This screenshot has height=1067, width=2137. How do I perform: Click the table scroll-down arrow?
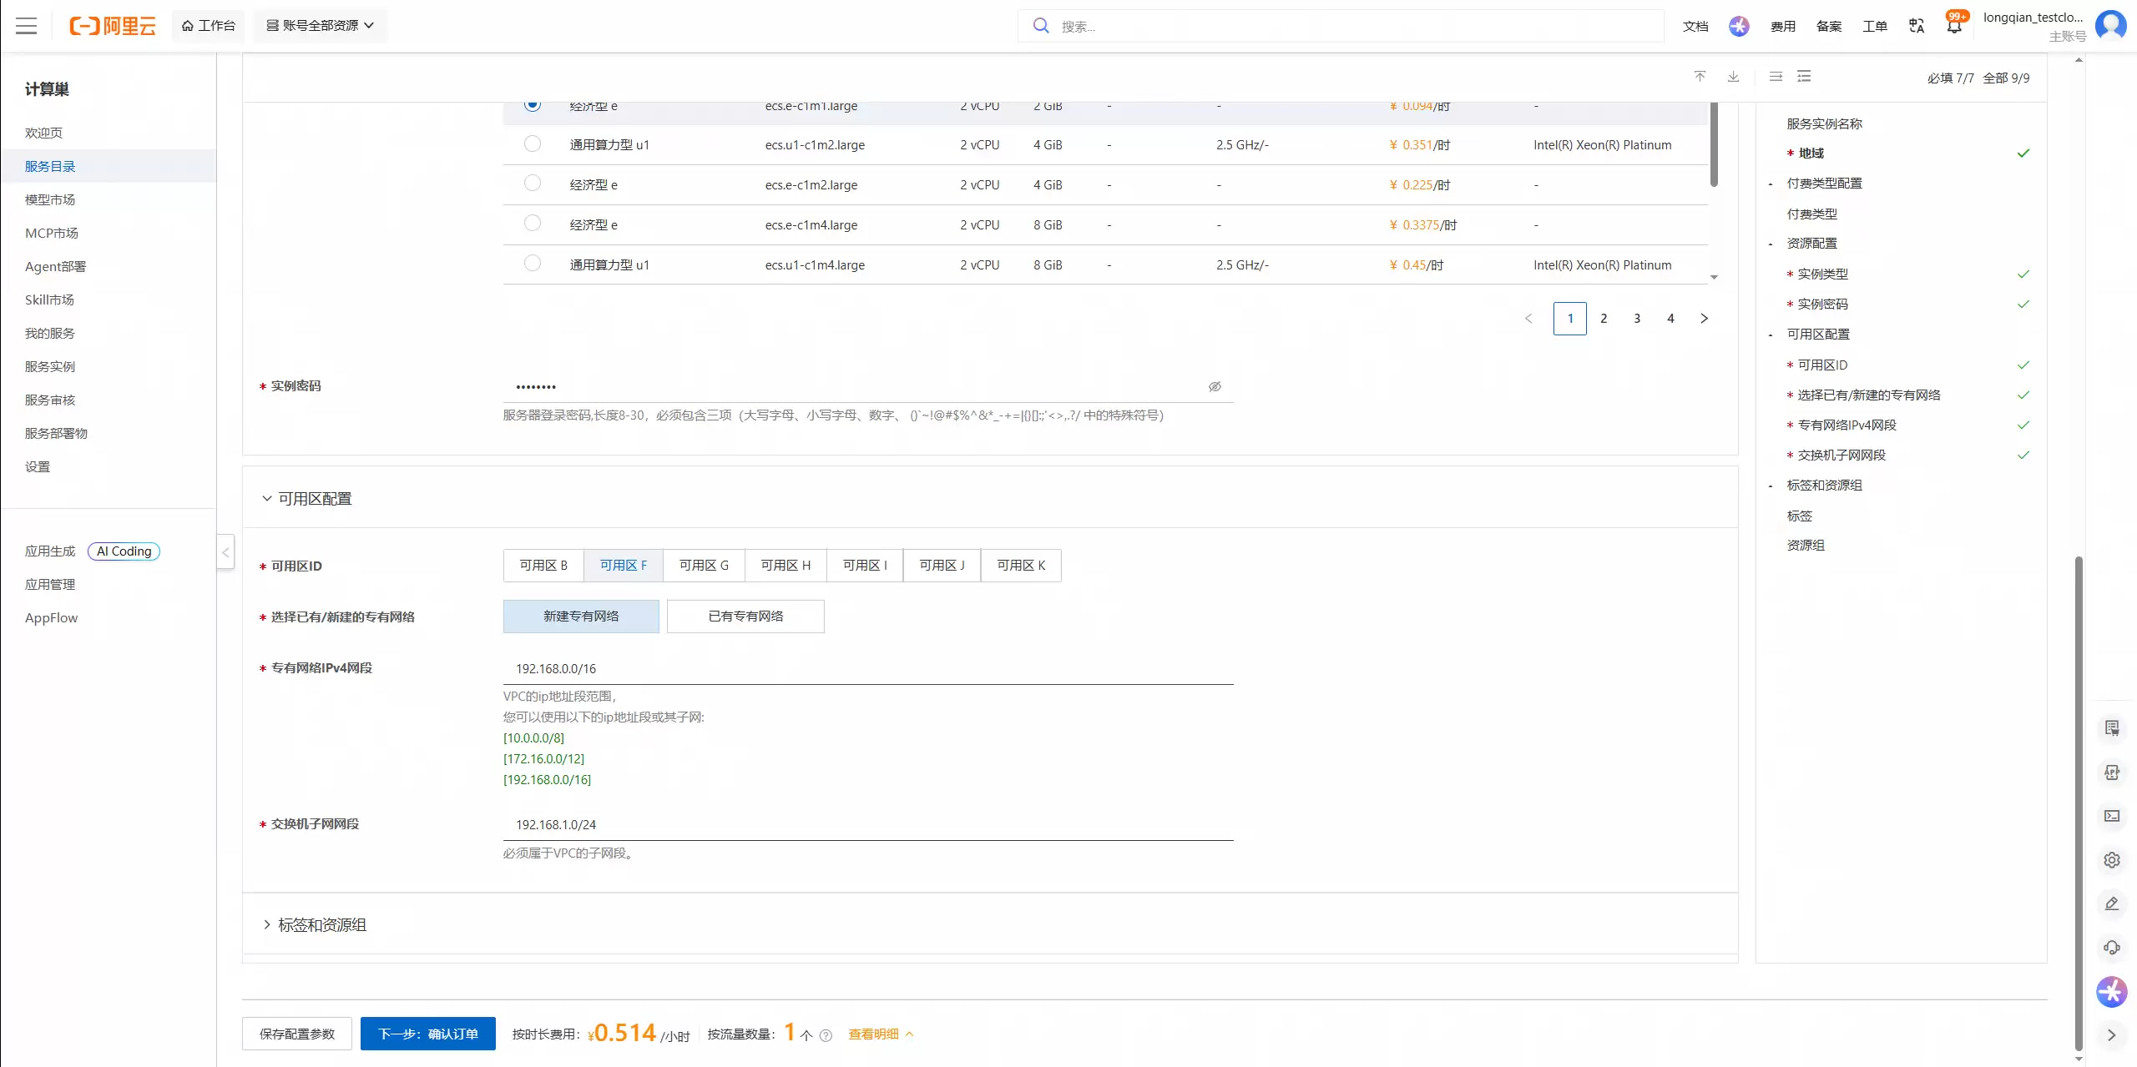point(1714,277)
